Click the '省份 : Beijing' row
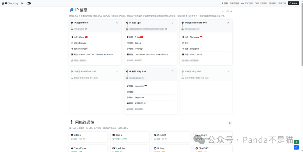The image size is (303, 152). coord(151,43)
